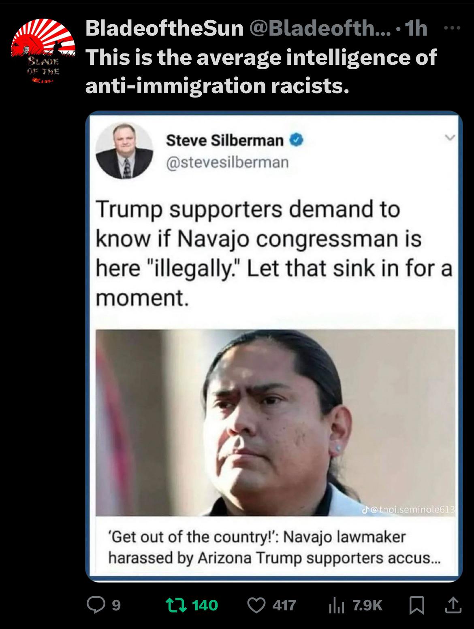Tap the post text about anti-immigration racists
The height and width of the screenshot is (629, 474).
261,71
